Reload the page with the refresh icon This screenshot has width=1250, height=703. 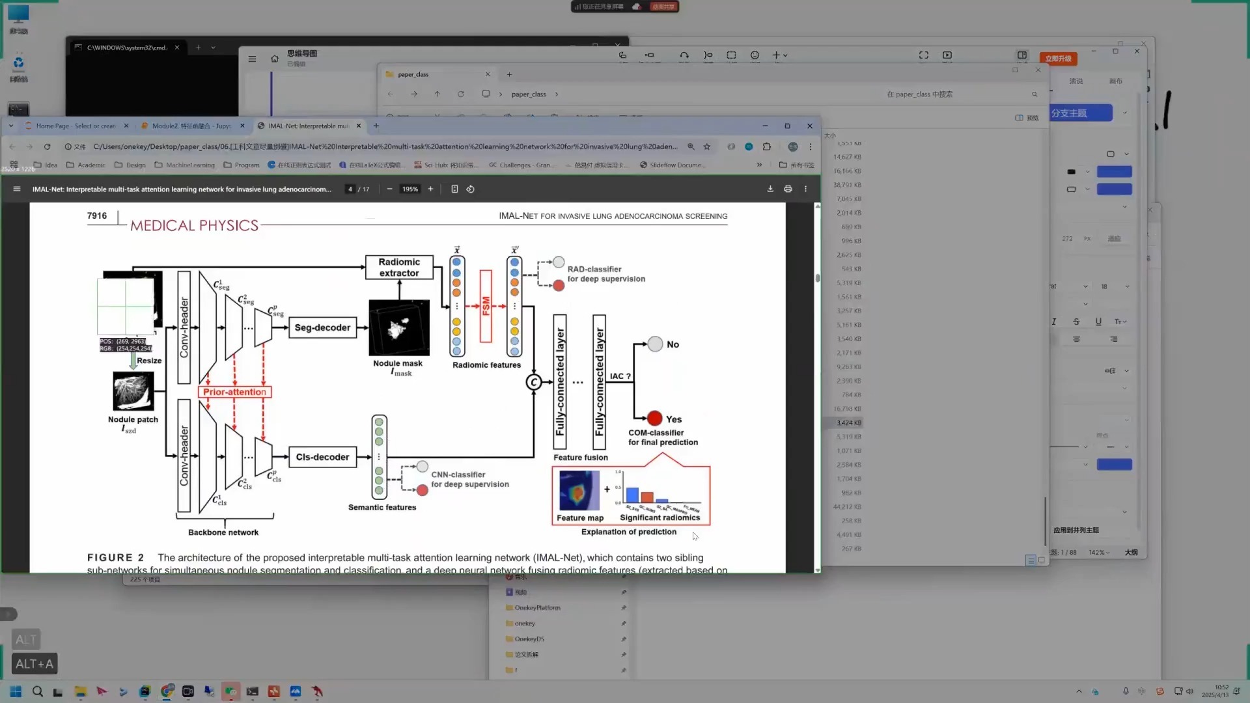[x=47, y=147]
